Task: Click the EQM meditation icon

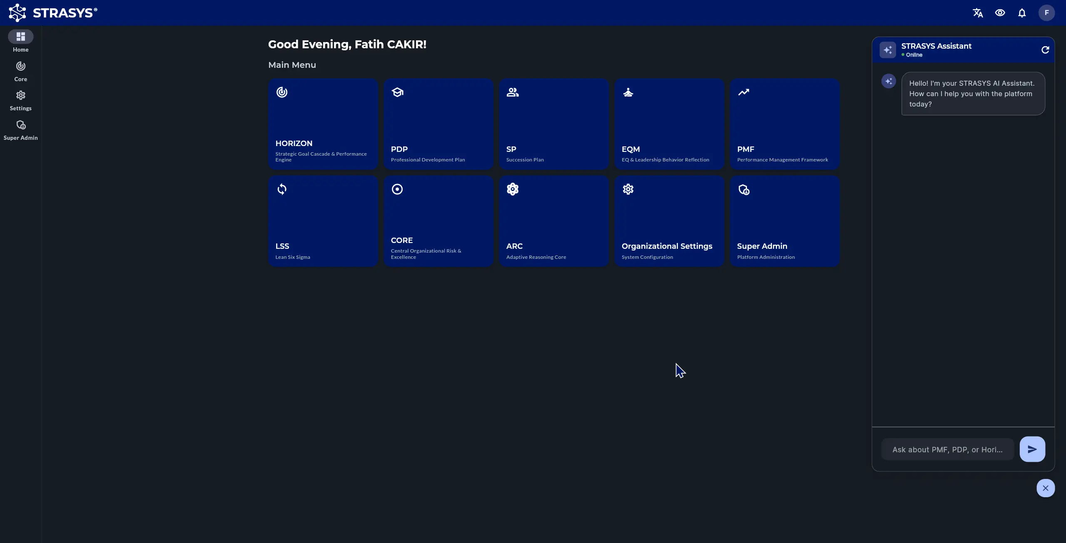Action: pos(628,92)
